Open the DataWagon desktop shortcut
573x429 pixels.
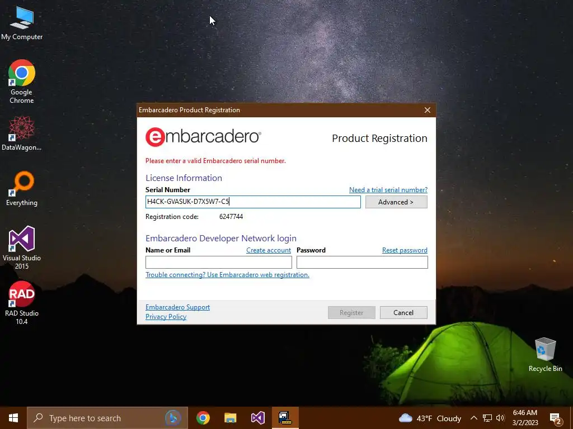tap(22, 133)
